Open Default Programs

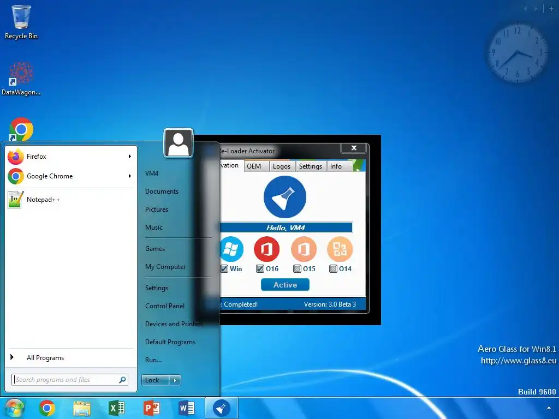[170, 342]
